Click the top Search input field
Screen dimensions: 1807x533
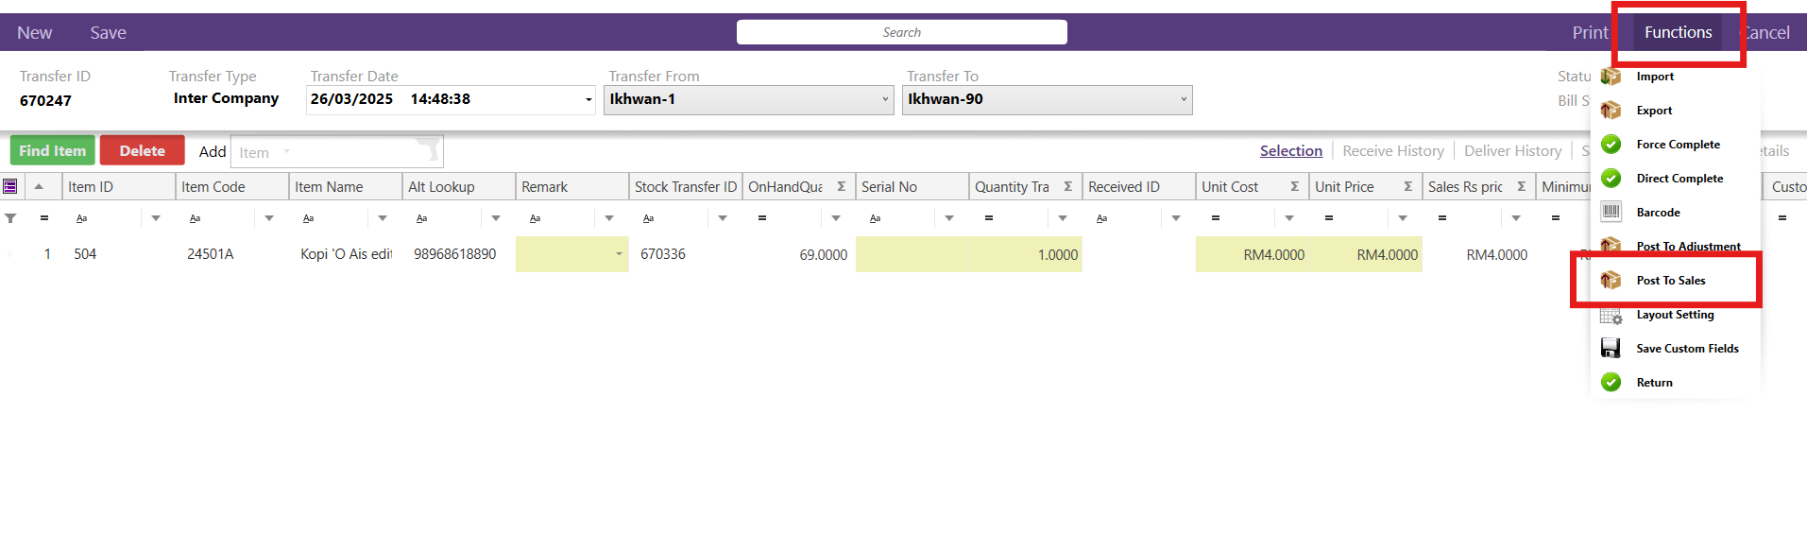tap(901, 32)
